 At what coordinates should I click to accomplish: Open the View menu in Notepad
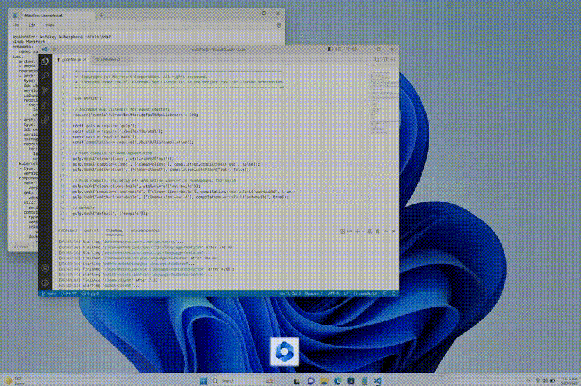point(49,25)
